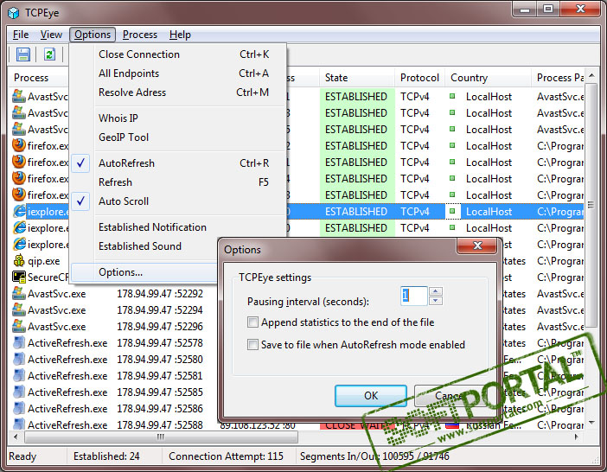Select Established Sound menu entry

pyautogui.click(x=144, y=246)
